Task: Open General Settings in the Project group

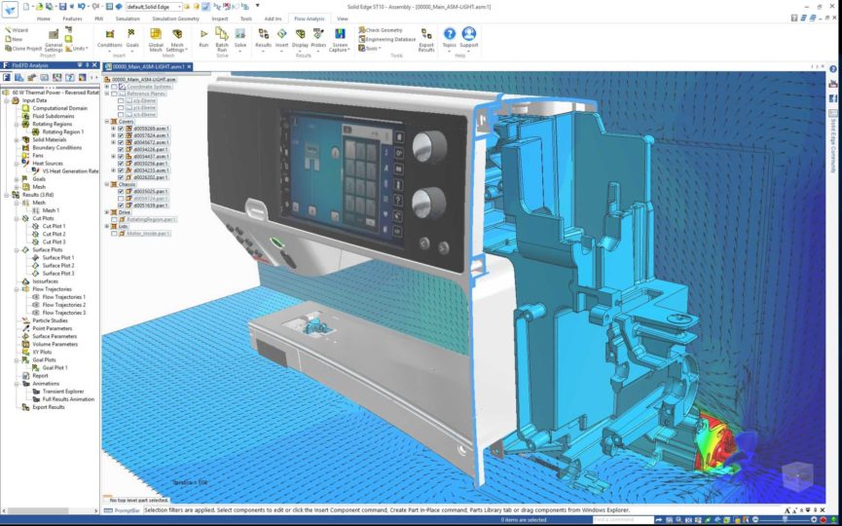Action: [54, 37]
